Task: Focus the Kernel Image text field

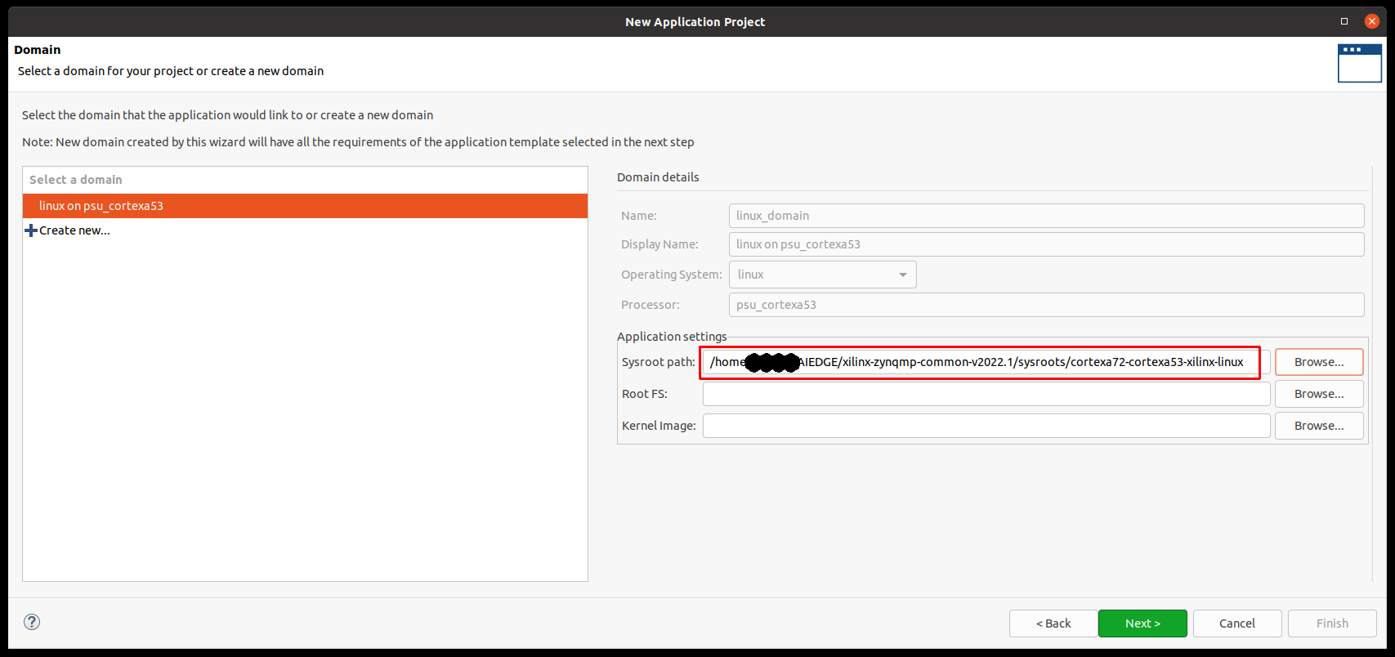Action: point(986,426)
